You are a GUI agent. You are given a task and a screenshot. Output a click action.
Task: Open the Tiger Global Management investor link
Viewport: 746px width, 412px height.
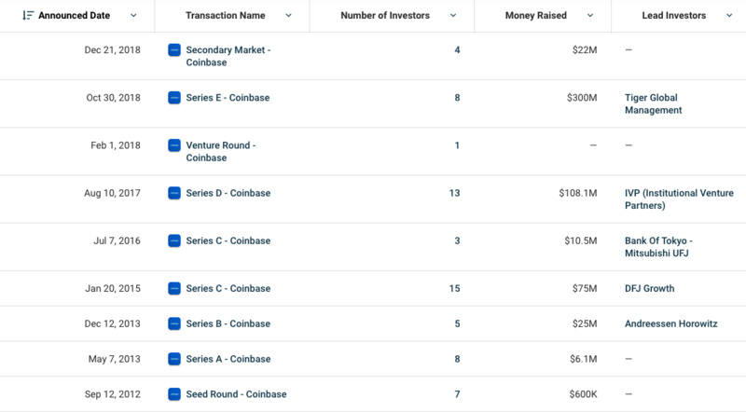pos(654,103)
